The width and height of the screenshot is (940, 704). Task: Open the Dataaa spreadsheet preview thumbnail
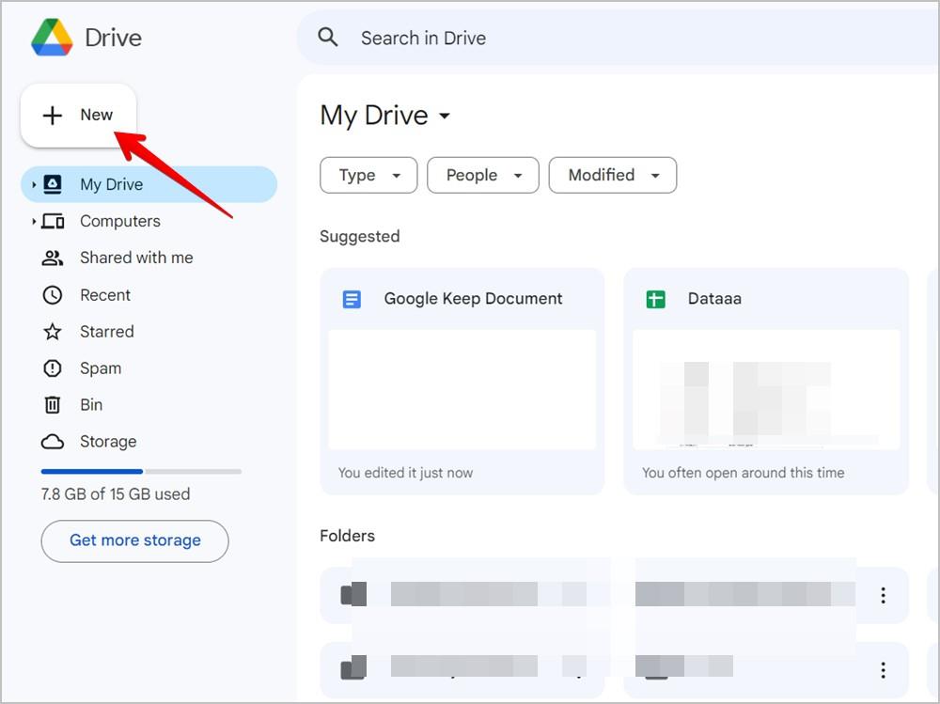click(766, 390)
